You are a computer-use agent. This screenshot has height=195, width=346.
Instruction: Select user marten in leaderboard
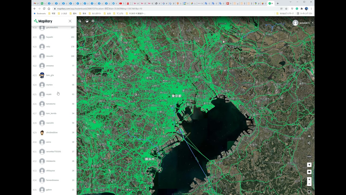pyautogui.click(x=54, y=85)
